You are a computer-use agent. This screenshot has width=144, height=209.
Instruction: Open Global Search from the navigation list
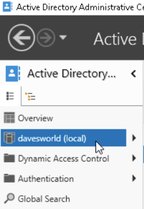coord(44,199)
